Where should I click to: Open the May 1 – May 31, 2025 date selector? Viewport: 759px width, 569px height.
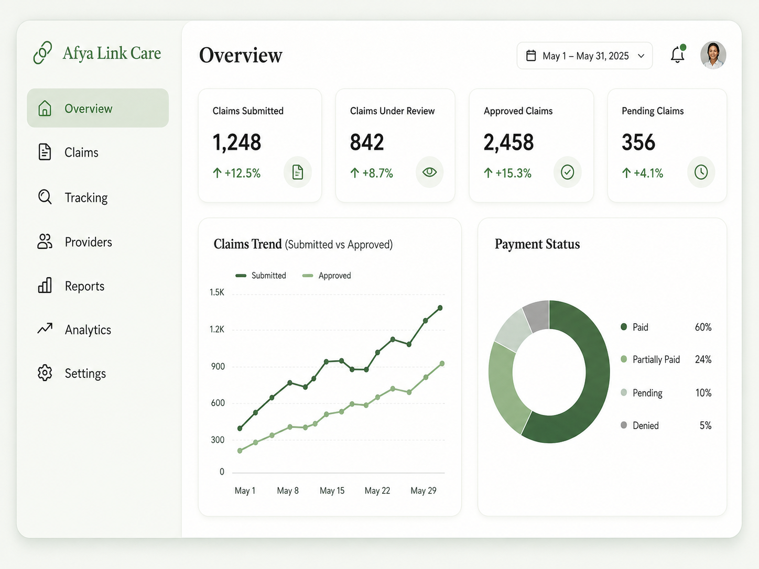point(584,56)
